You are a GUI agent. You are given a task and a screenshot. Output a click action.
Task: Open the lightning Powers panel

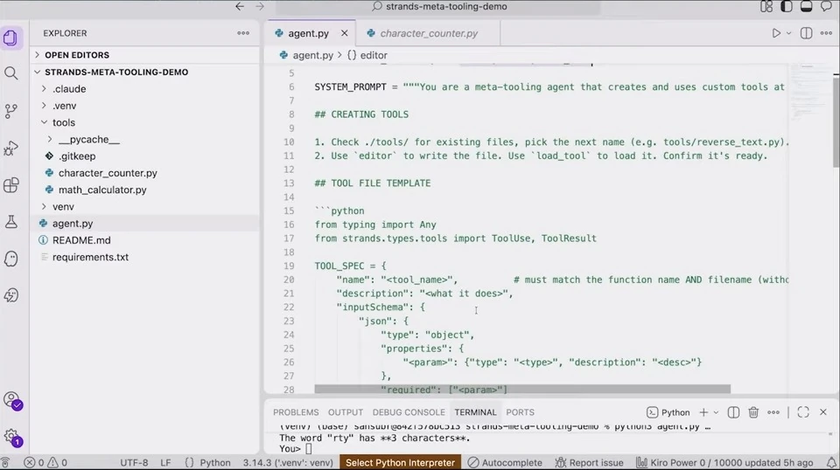point(10,295)
